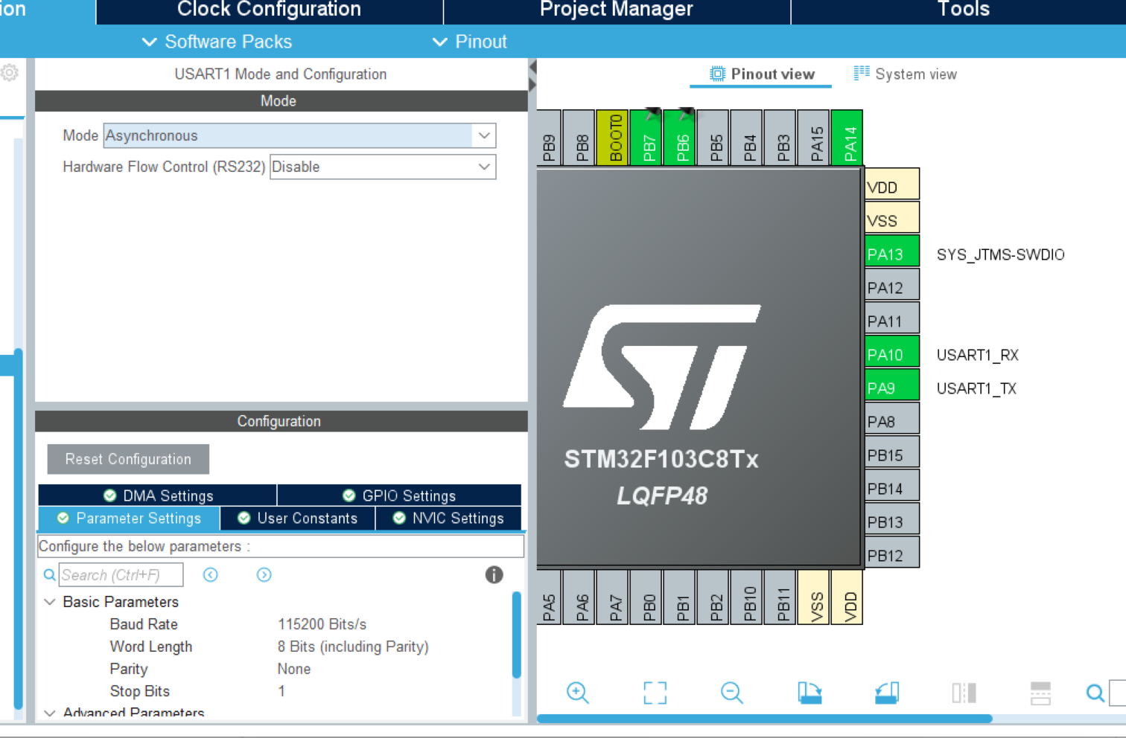The height and width of the screenshot is (738, 1126).
Task: Click the PB0 pin on the chip
Action: click(646, 597)
